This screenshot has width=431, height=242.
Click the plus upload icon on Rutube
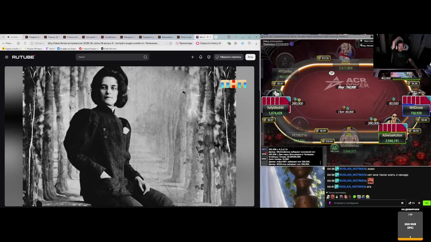click(x=192, y=57)
